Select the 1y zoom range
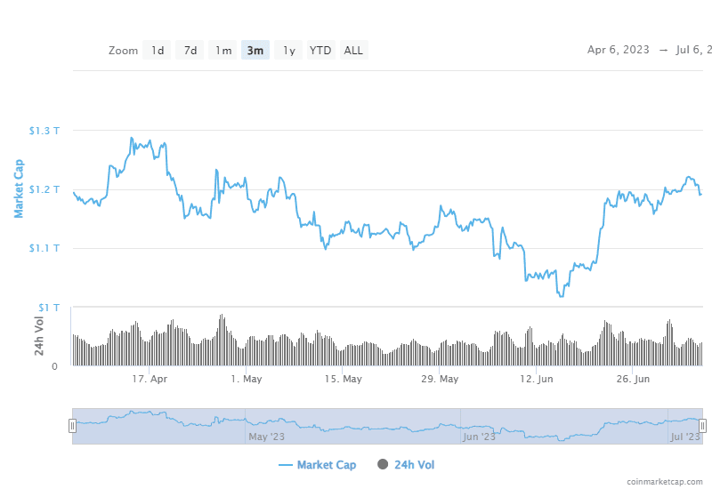The image size is (712, 489). coord(288,50)
